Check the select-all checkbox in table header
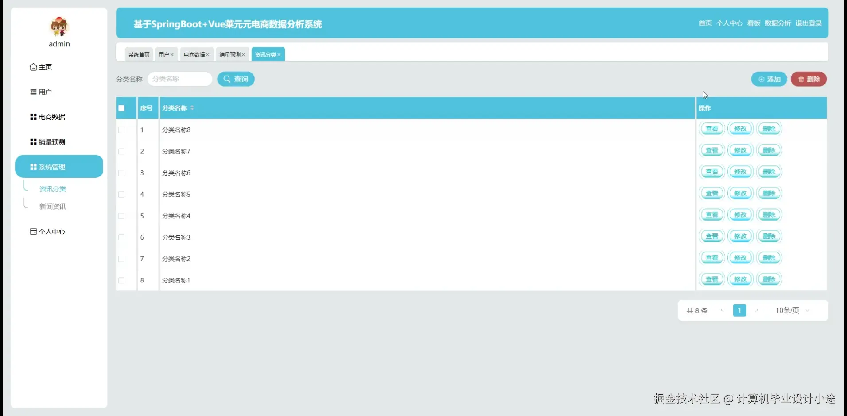Screen dimensions: 847x416 [121, 107]
